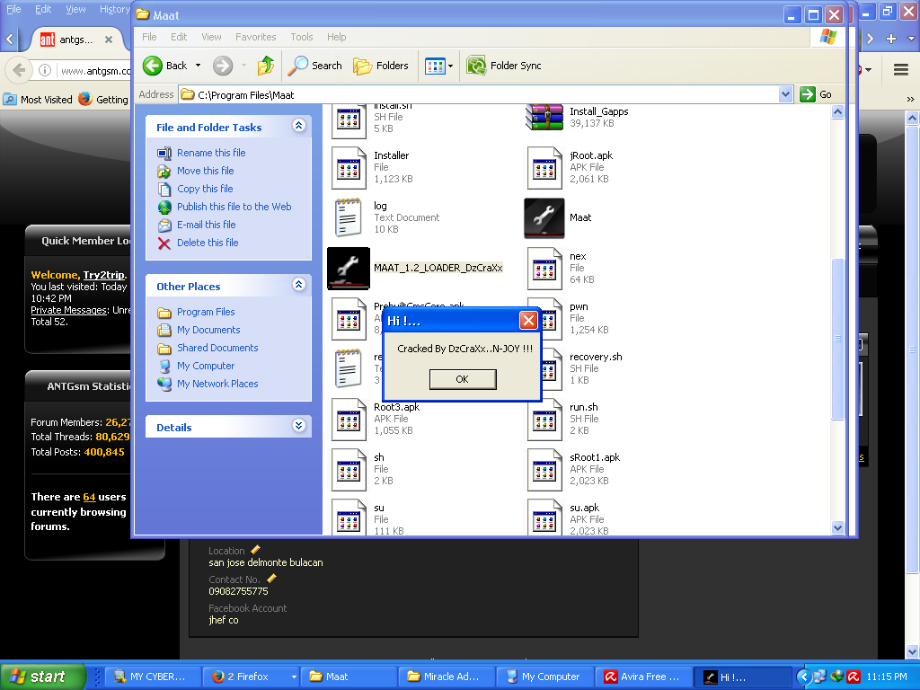Click Rename this file link
Viewport: 920px width, 690px height.
click(x=211, y=153)
